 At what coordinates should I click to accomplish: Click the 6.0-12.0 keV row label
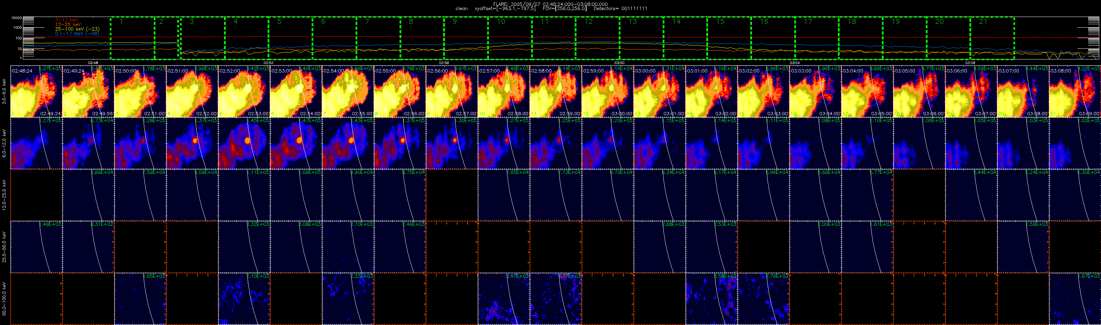click(4, 143)
